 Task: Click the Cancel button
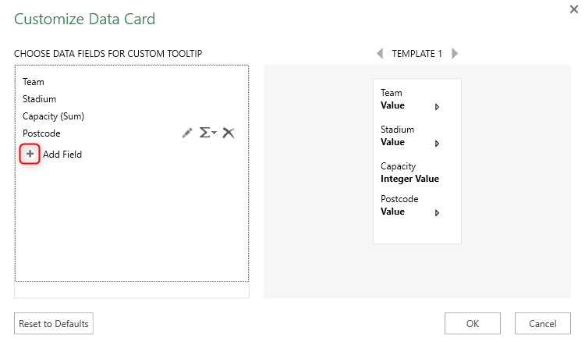(x=542, y=323)
